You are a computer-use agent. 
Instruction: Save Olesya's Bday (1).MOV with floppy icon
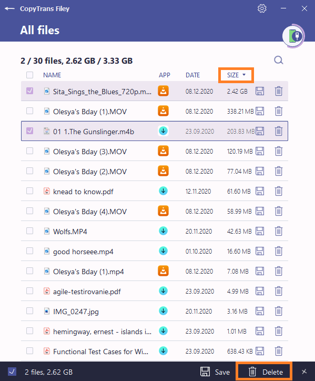[x=260, y=111]
